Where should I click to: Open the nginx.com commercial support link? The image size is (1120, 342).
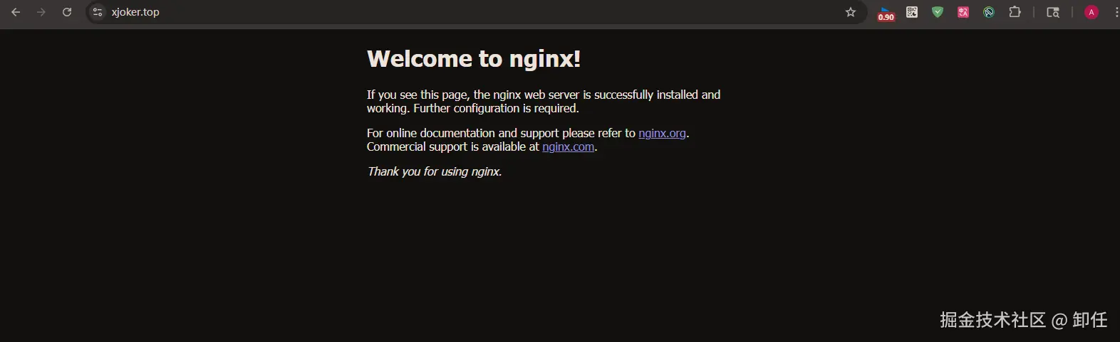pos(568,146)
